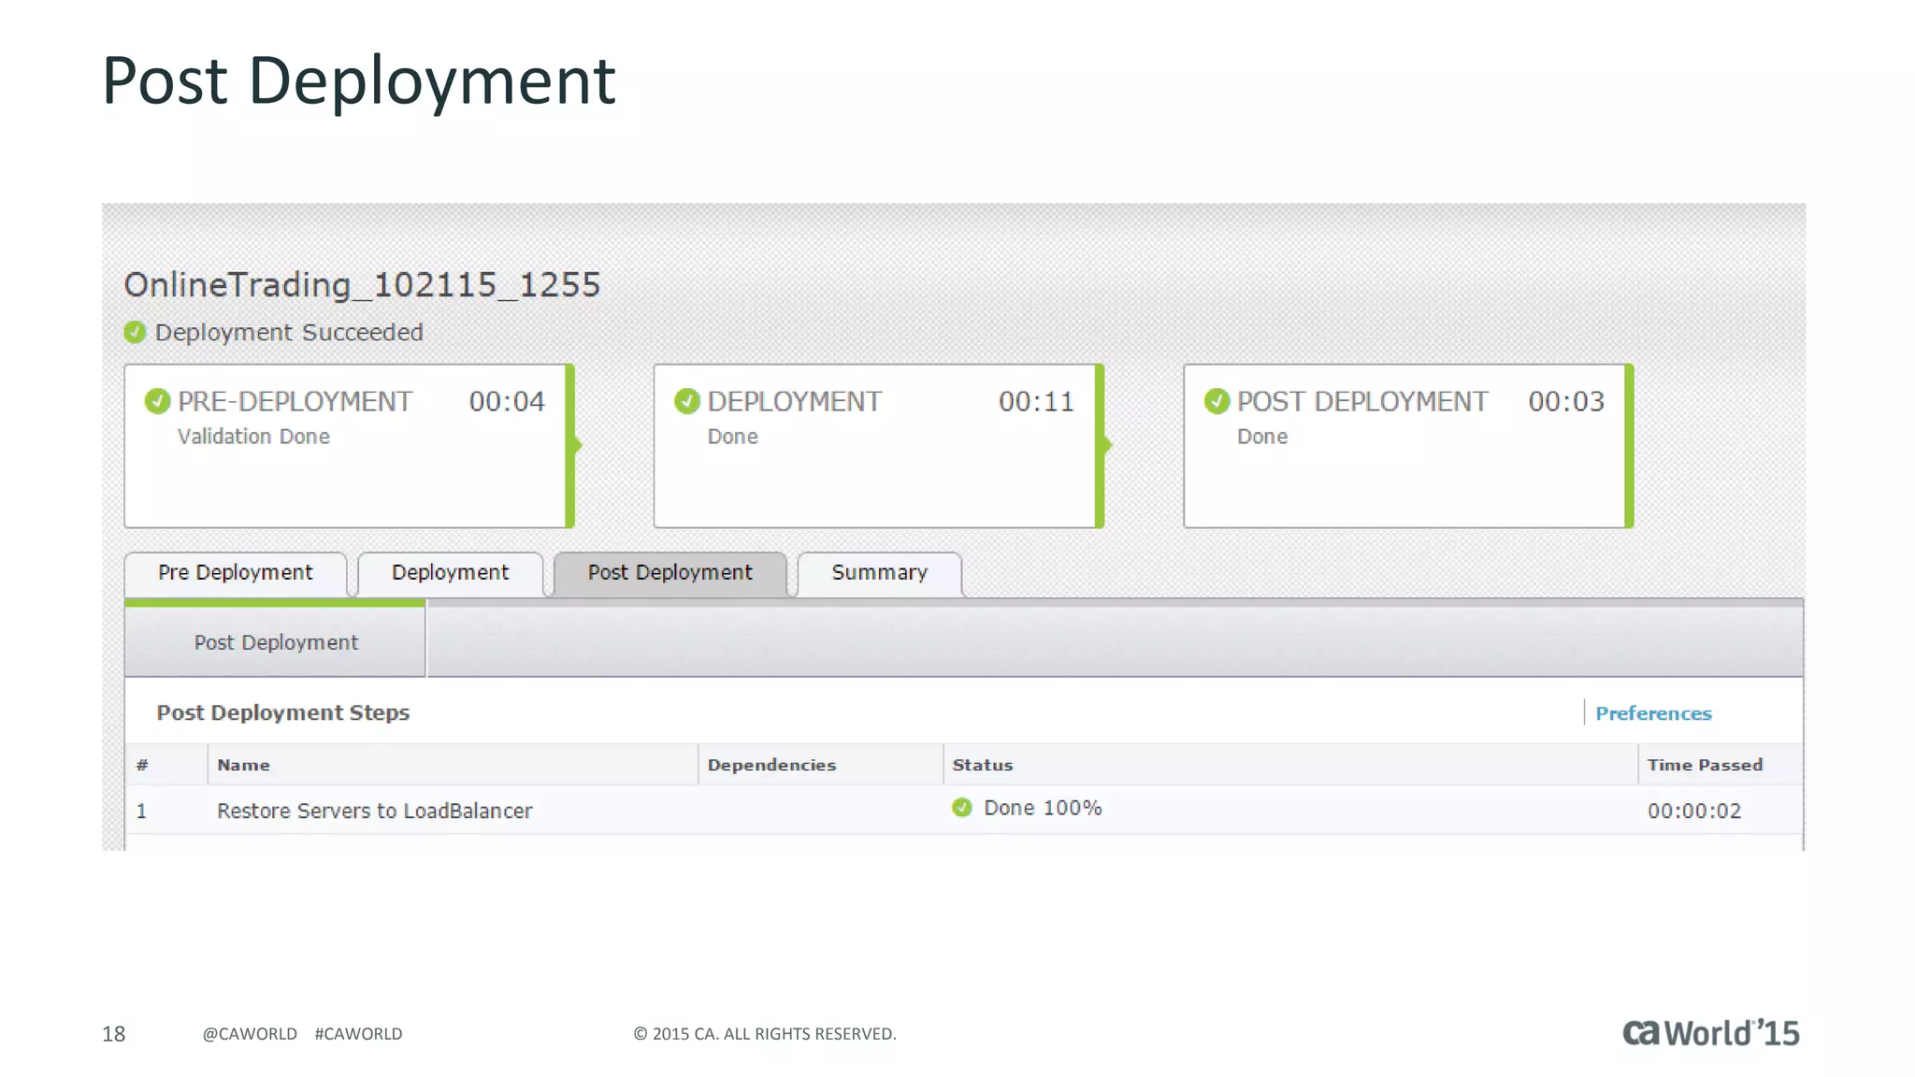Sort by the Status column header
This screenshot has width=1915, height=1077.
[982, 765]
